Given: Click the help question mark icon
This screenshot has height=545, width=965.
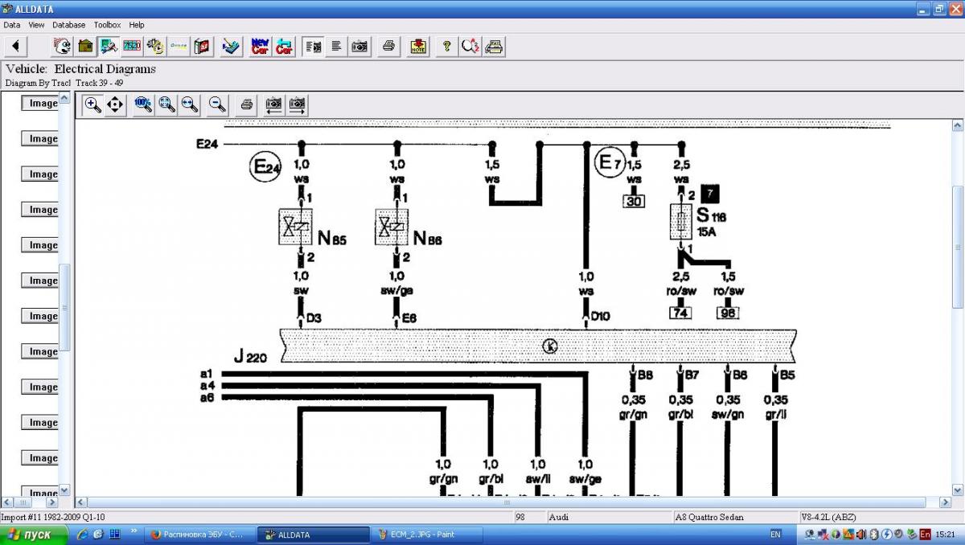Looking at the screenshot, I should (446, 46).
